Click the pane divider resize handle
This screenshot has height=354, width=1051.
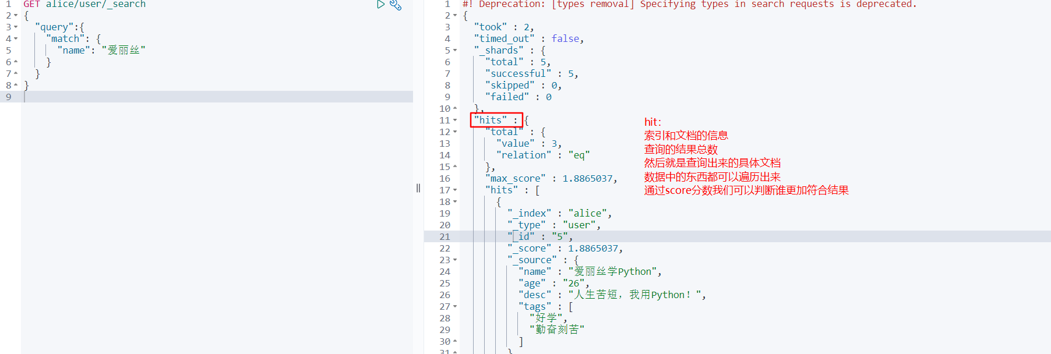tap(418, 188)
